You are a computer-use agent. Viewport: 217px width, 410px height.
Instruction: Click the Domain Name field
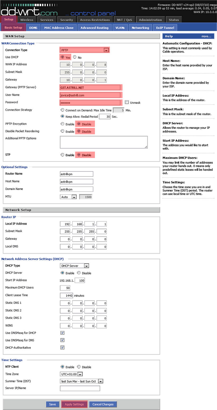coord(76,189)
